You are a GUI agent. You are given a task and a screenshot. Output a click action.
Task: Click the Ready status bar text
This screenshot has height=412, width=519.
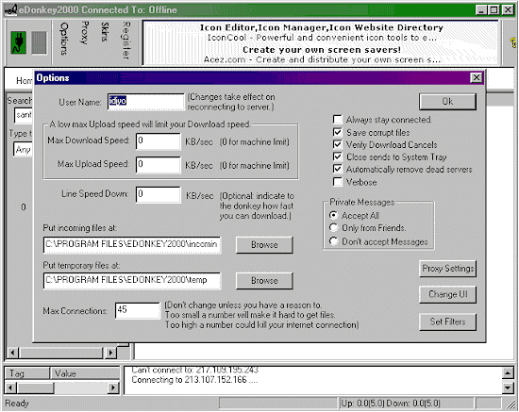pos(17,404)
